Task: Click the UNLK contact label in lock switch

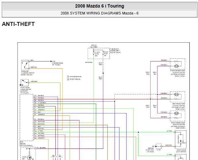Action: (184, 143)
